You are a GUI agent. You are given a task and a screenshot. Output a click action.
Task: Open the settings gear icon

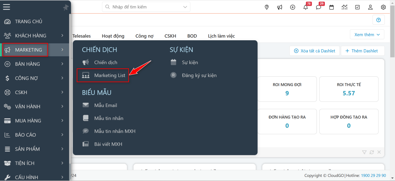click(x=383, y=7)
